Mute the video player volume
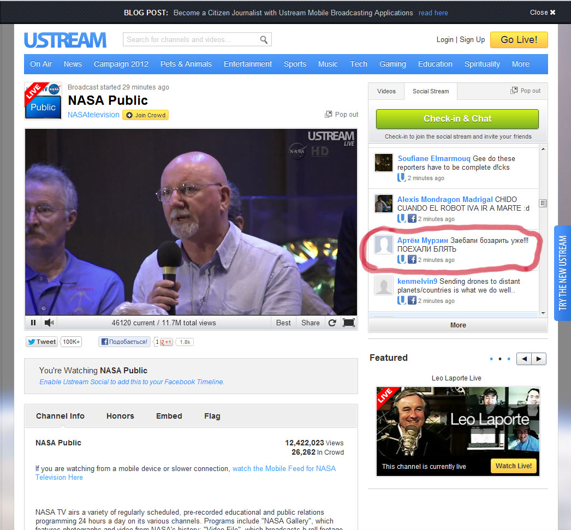The width and height of the screenshot is (571, 530). pos(49,323)
